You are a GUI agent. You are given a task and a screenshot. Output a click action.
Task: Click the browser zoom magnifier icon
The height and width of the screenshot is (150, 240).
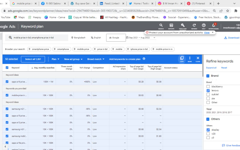pyautogui.click(x=214, y=11)
